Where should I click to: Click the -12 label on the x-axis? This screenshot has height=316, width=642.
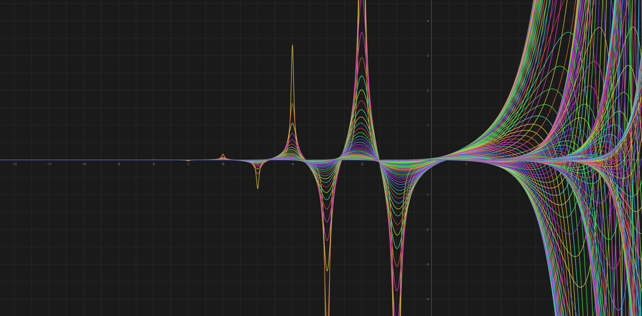pos(14,164)
